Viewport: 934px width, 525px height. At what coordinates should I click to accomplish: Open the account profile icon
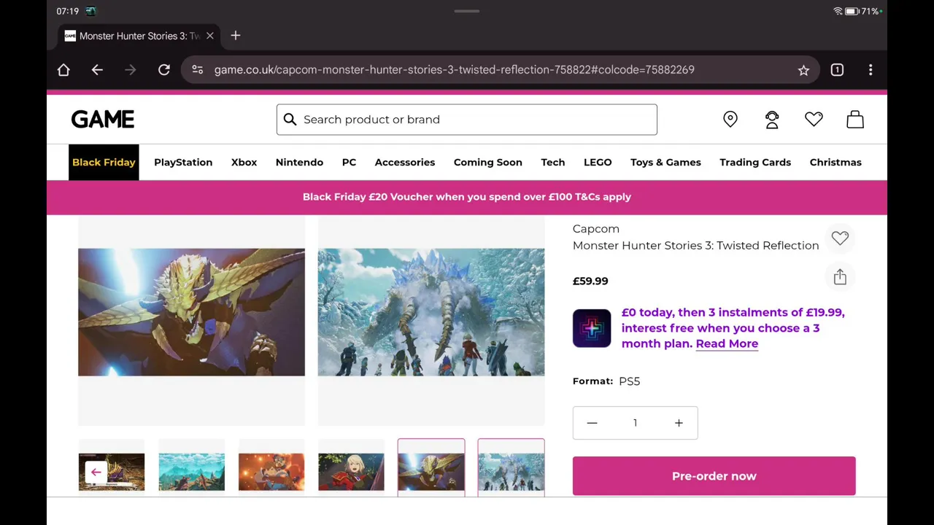(x=772, y=119)
